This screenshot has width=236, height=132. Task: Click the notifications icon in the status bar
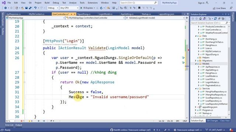pyautogui.click(x=231, y=130)
